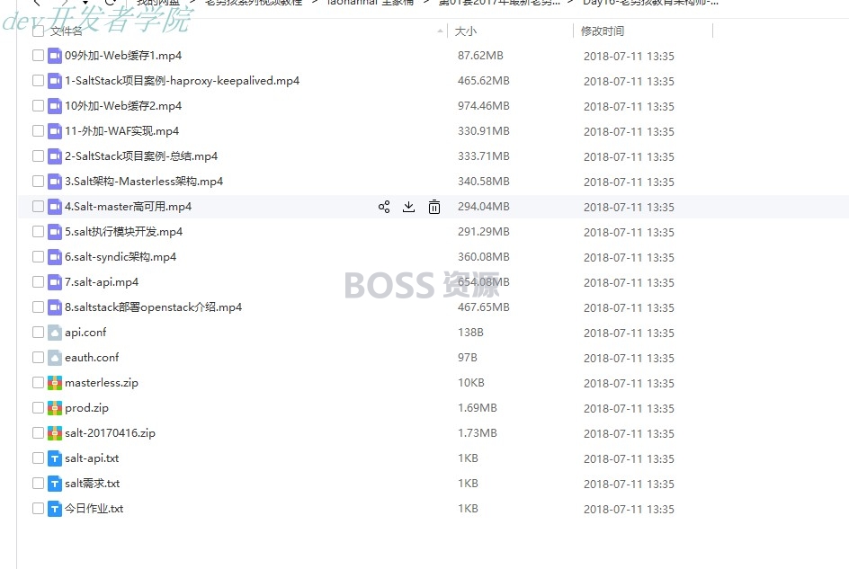Toggle the select-all checkbox in header
This screenshot has height=569, width=849.
coord(38,31)
